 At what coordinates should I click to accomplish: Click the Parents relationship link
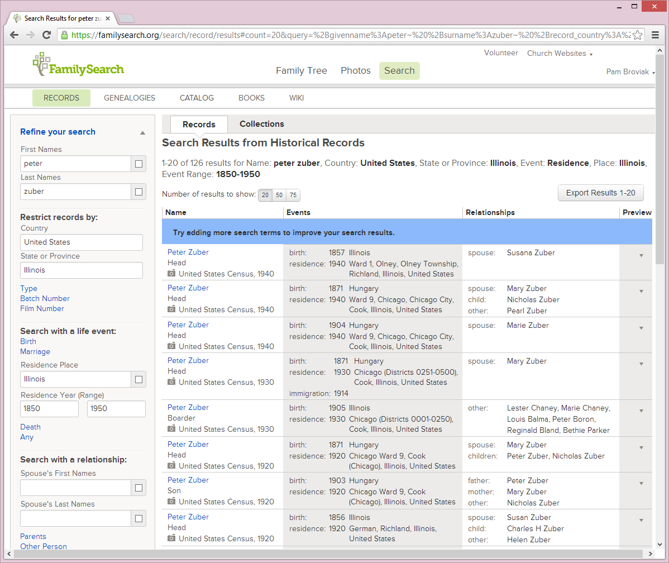click(33, 537)
